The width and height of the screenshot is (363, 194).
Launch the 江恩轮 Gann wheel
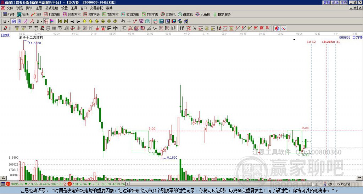pos(168,14)
